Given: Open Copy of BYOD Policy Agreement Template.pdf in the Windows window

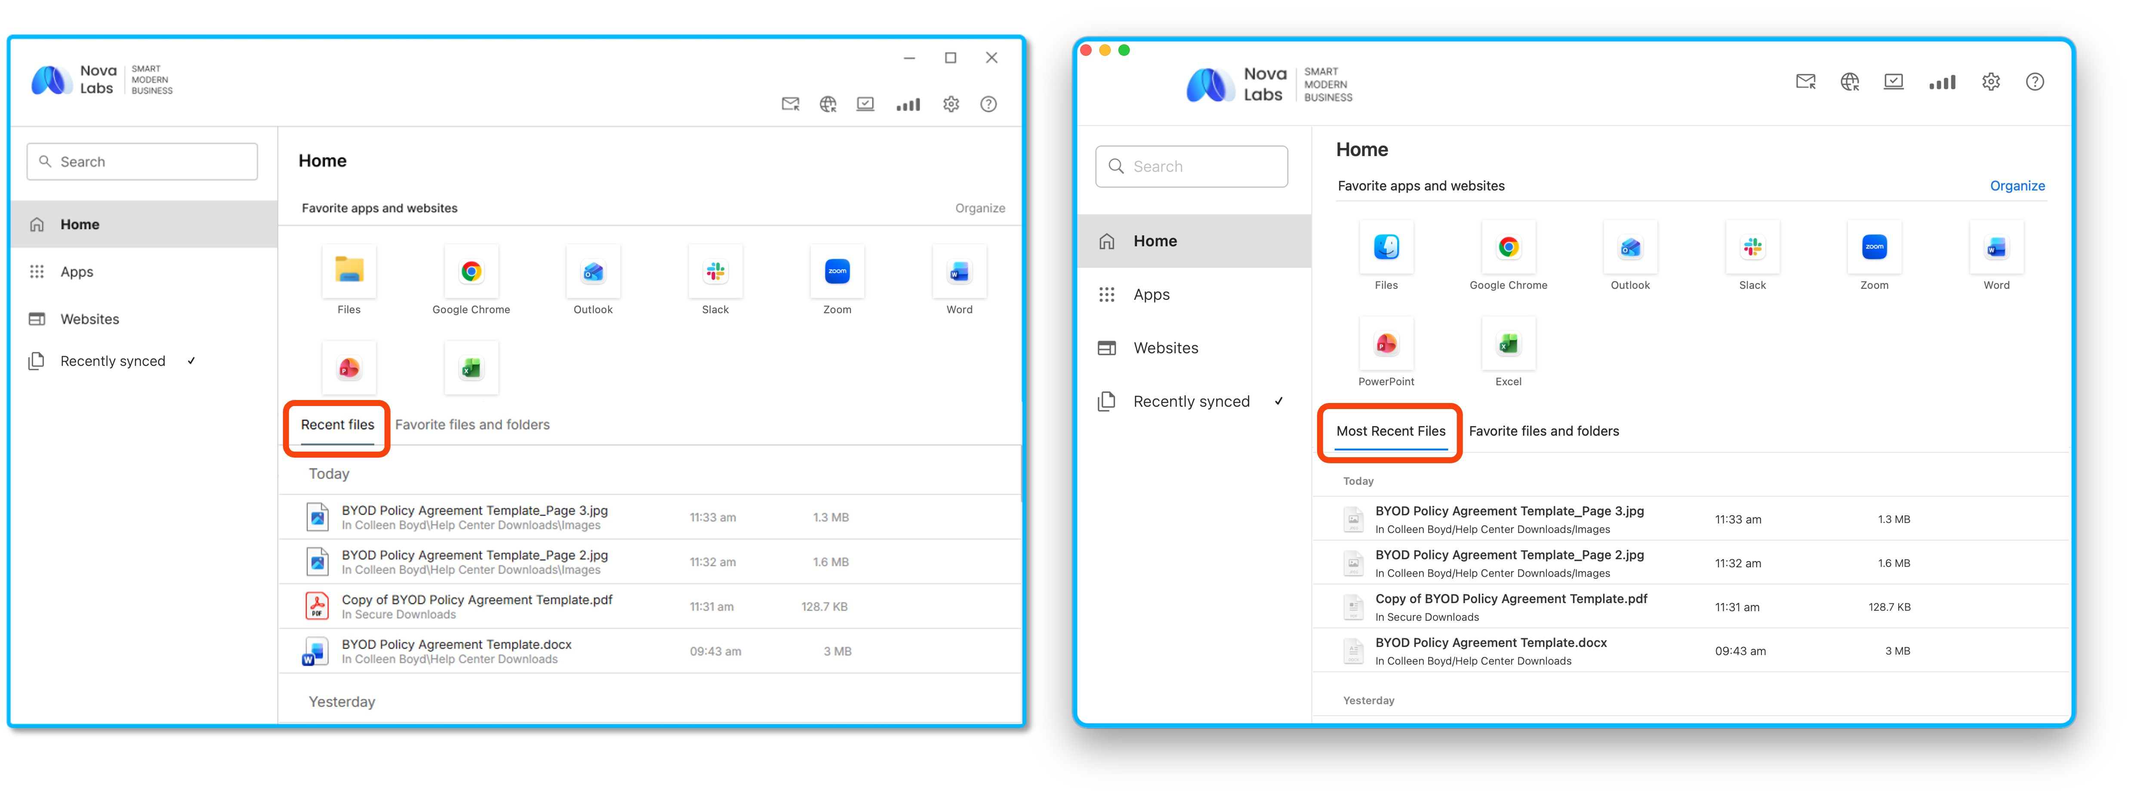Looking at the screenshot, I should coord(650,607).
